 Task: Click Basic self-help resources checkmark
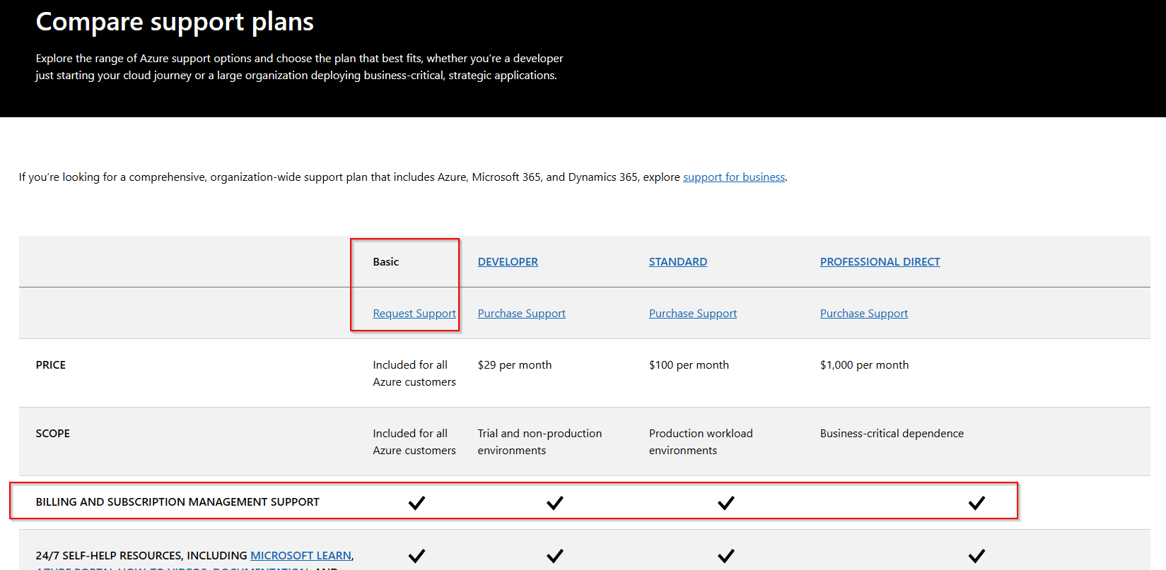[x=417, y=556]
